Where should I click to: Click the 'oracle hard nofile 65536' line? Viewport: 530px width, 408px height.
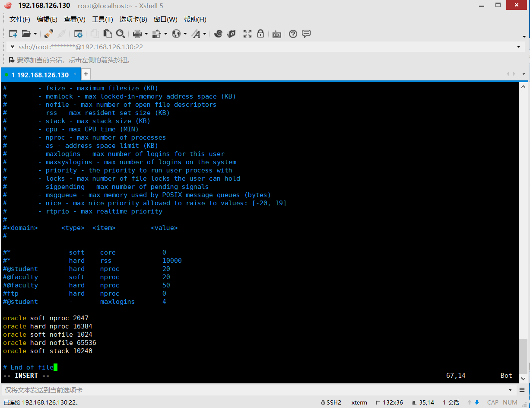[50, 343]
